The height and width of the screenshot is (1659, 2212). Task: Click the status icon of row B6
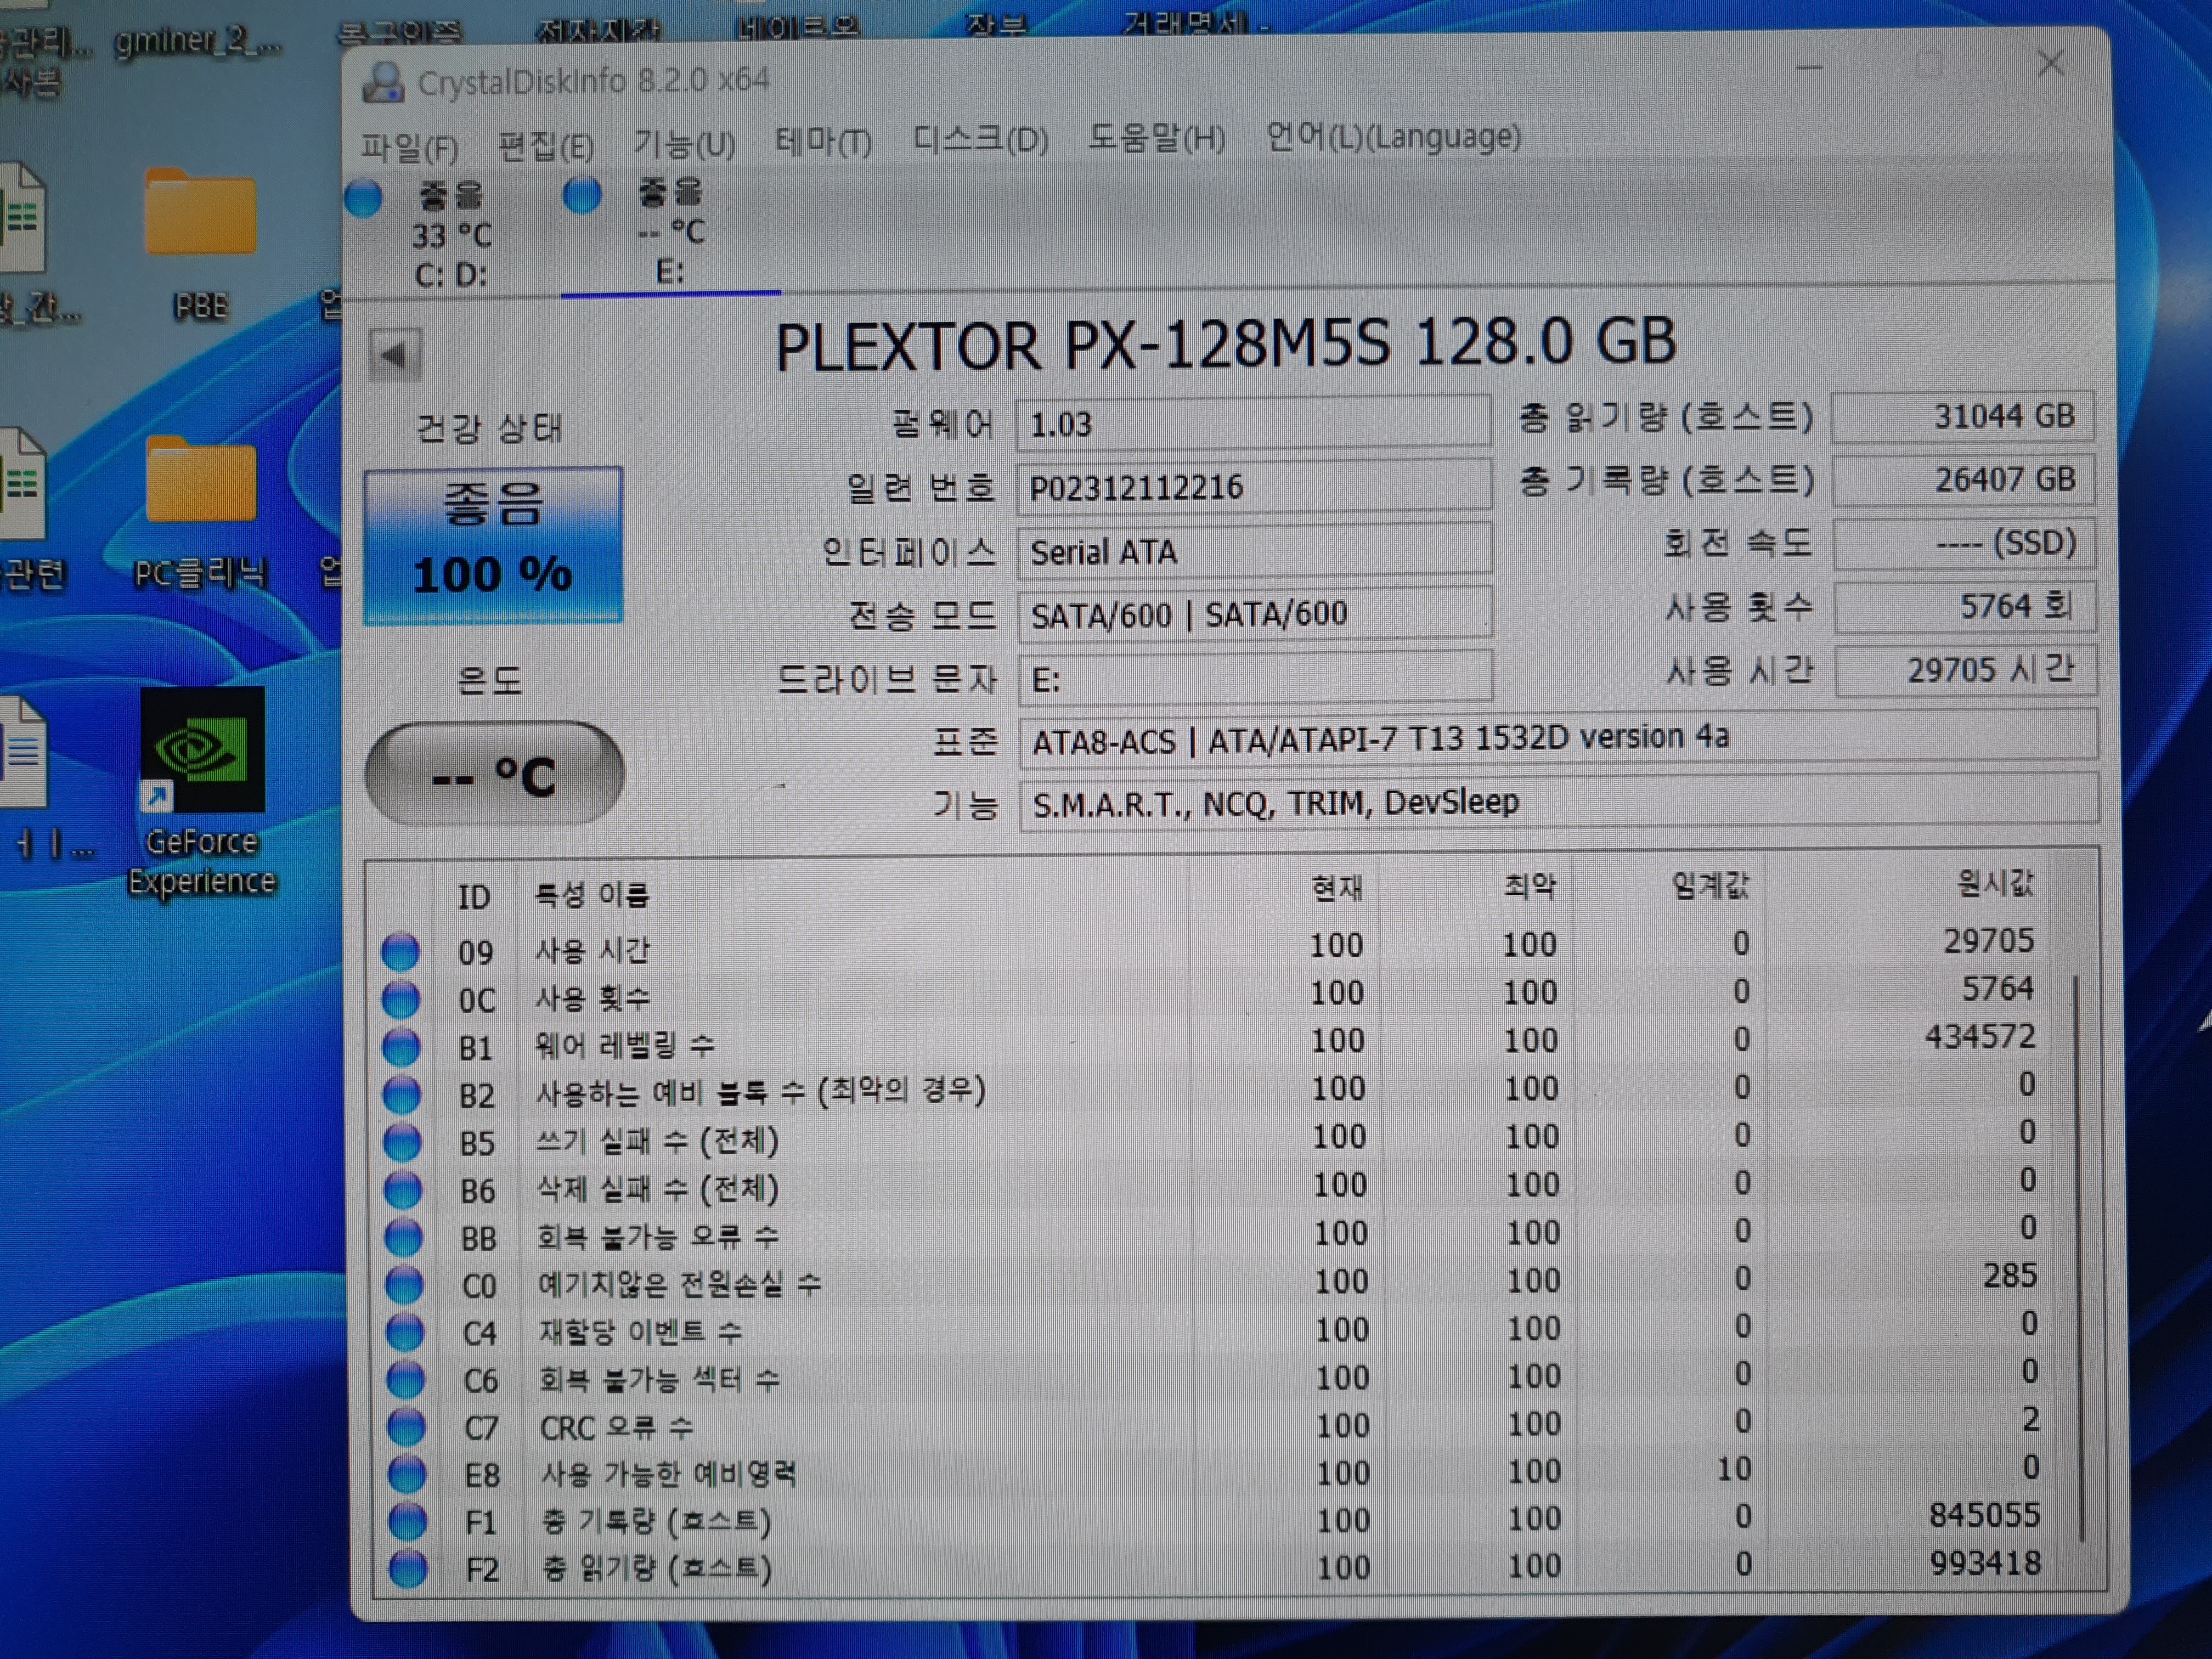coord(403,1190)
